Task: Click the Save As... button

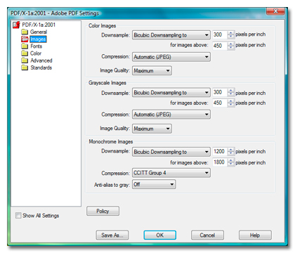Action: pyautogui.click(x=112, y=235)
